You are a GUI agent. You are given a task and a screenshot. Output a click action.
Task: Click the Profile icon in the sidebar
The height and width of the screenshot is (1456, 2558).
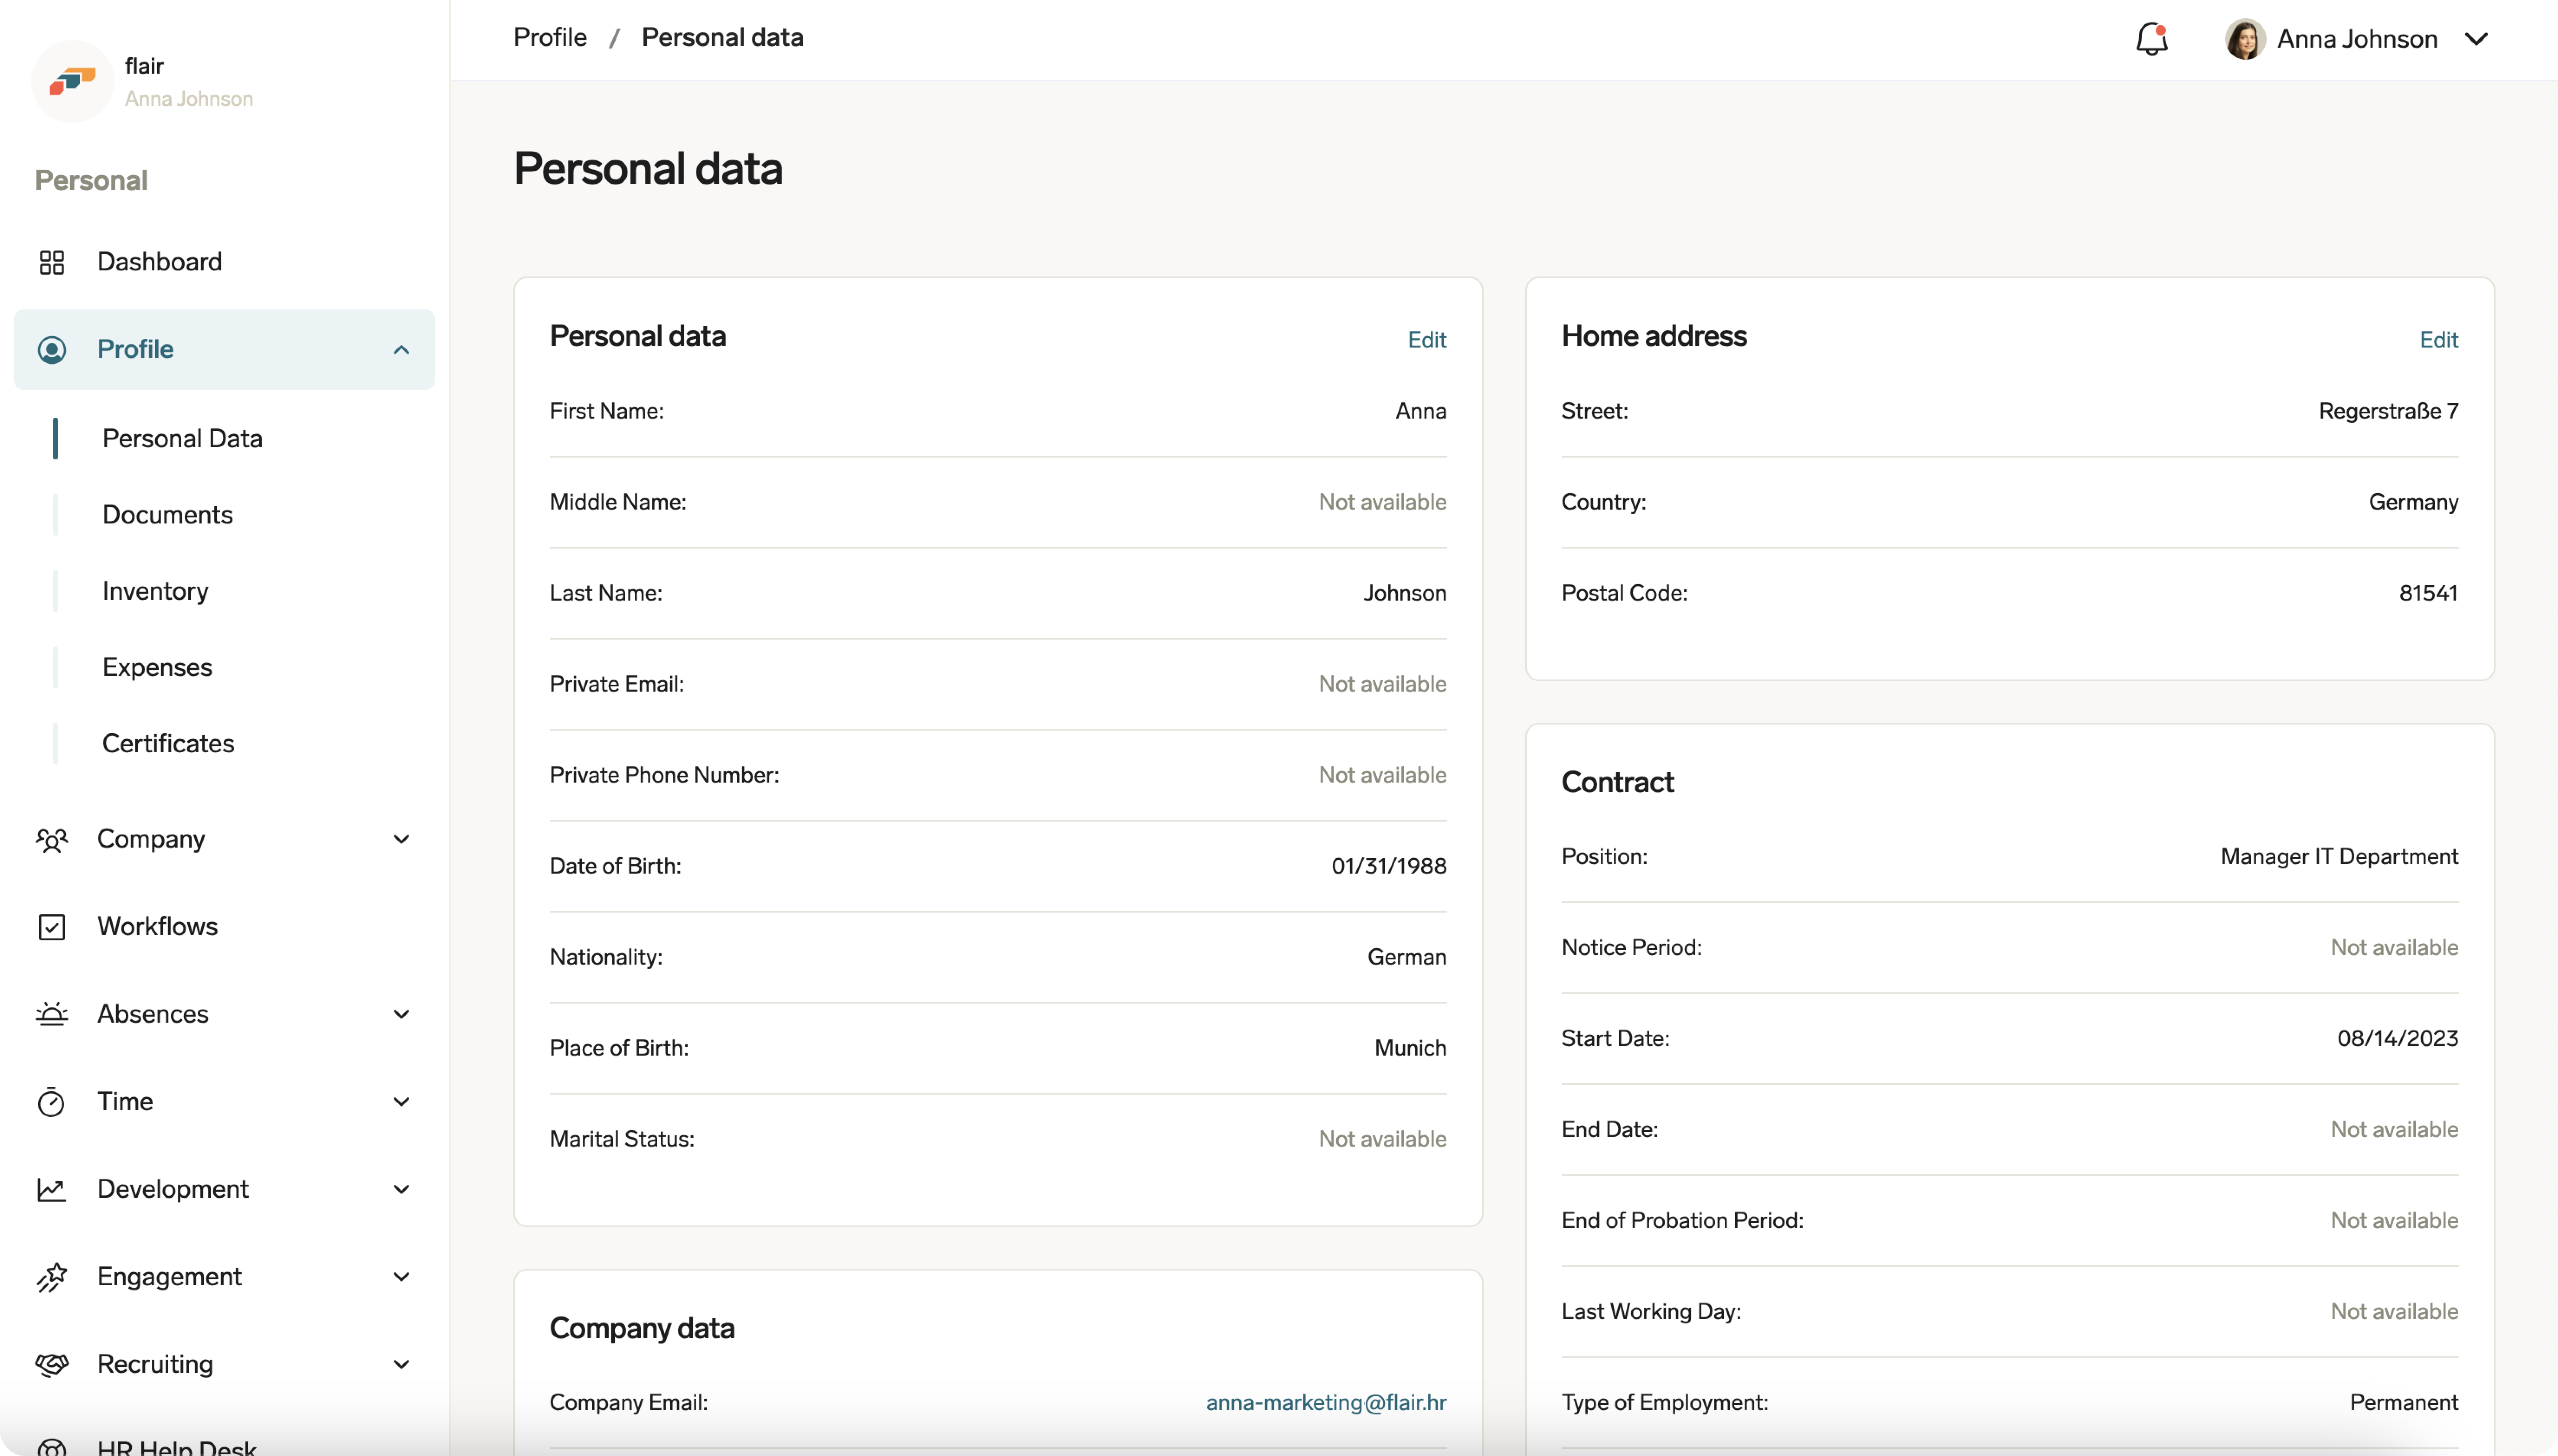click(53, 349)
